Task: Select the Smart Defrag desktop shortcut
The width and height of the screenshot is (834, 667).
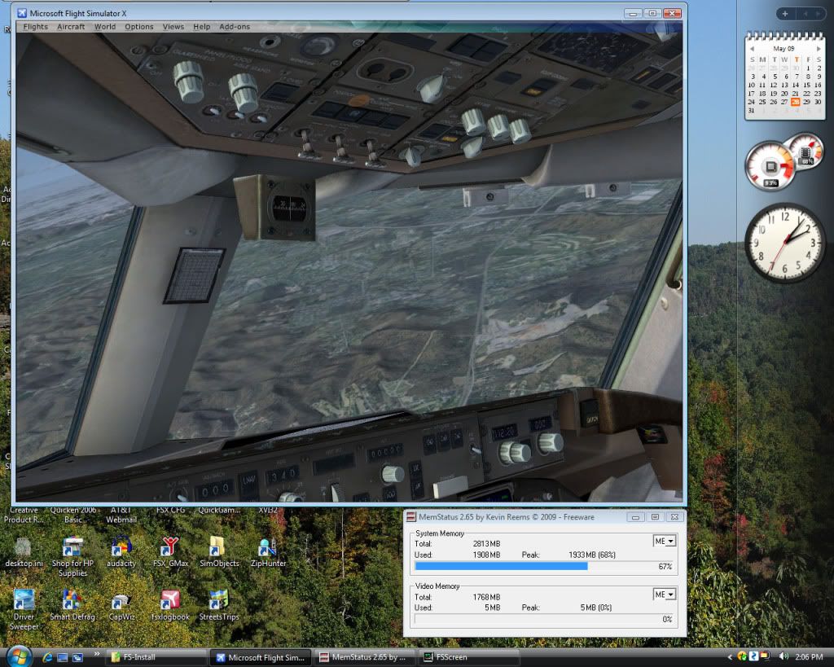Action: click(x=72, y=605)
